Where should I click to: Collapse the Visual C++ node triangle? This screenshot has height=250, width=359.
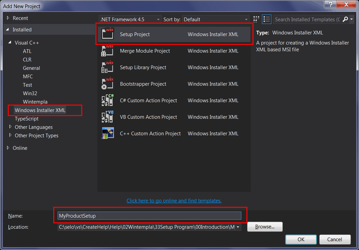(x=10, y=43)
